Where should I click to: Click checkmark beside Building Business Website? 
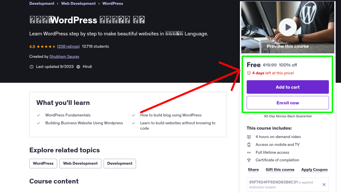click(x=39, y=123)
